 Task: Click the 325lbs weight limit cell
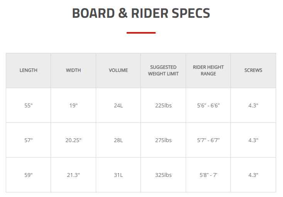coord(163,175)
